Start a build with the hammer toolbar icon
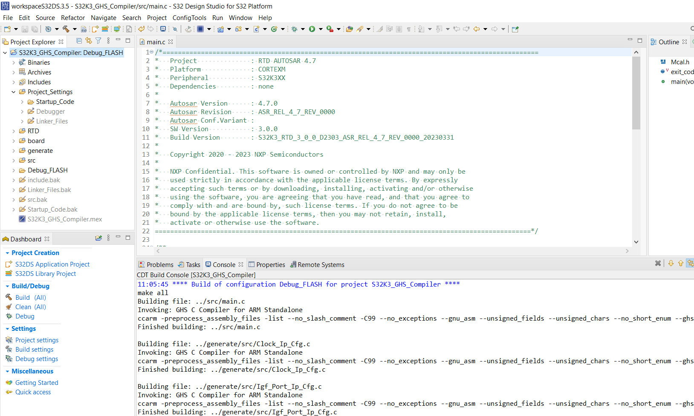This screenshot has height=416, width=694. (67, 29)
